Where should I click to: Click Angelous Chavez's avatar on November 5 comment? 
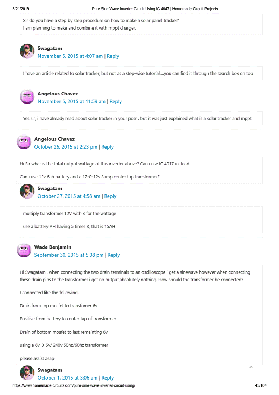27,97
